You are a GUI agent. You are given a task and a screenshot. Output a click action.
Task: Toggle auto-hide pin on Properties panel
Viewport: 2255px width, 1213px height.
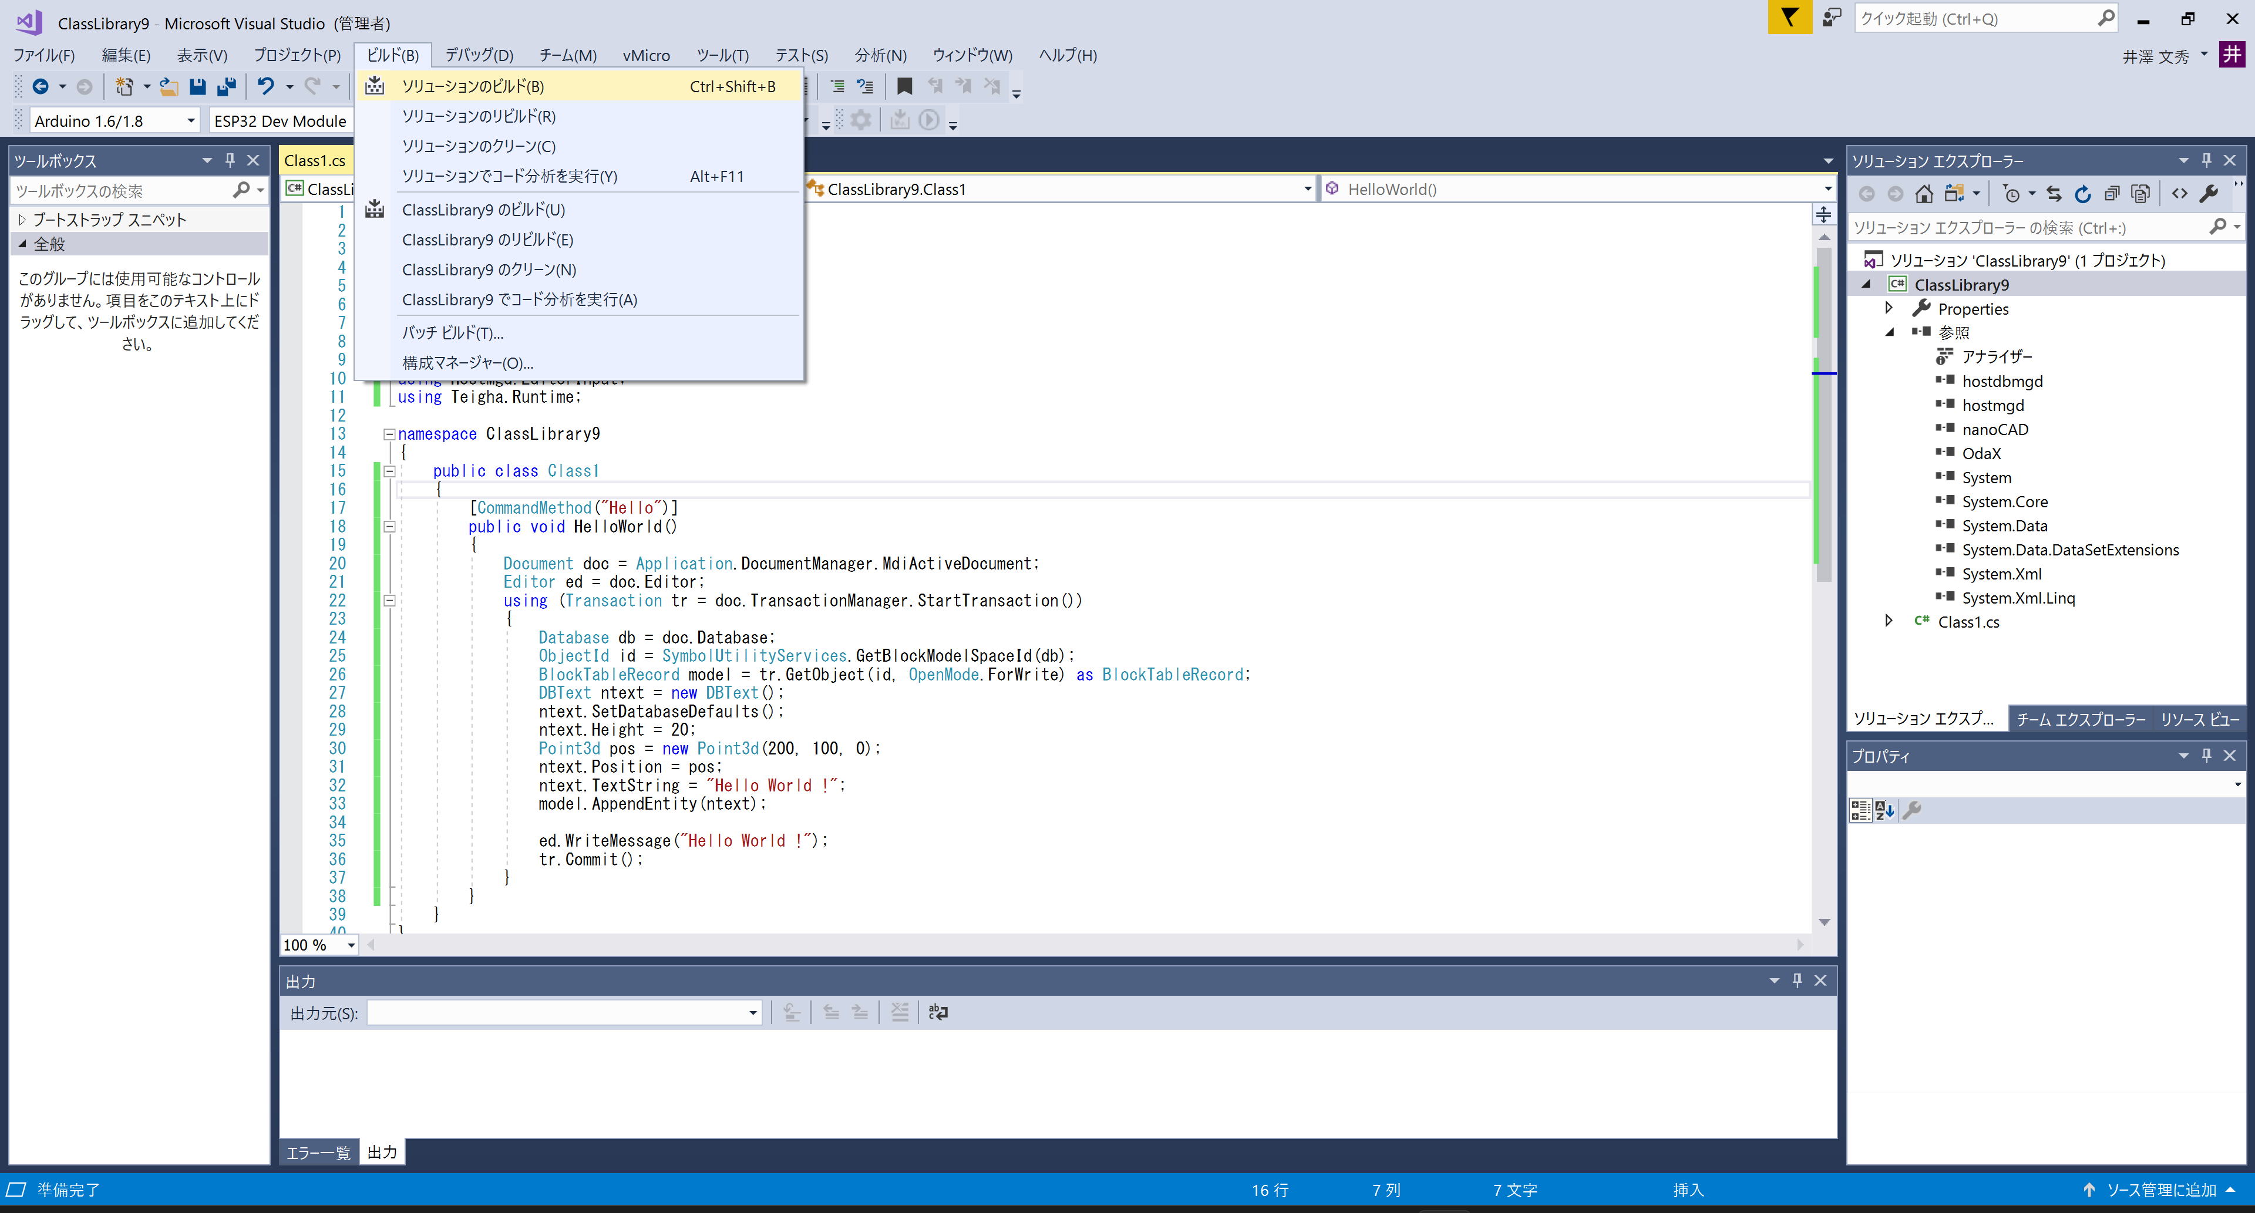2206,755
